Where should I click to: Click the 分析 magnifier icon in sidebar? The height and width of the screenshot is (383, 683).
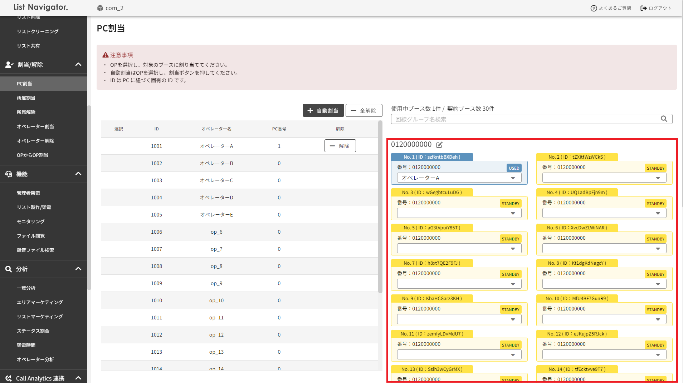[9, 269]
